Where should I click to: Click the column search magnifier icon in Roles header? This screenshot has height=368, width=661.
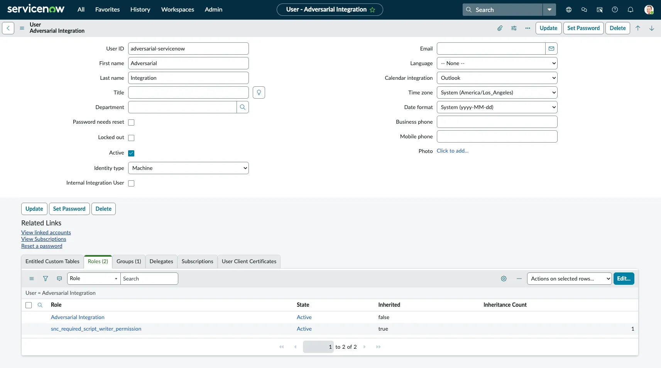[x=40, y=305]
